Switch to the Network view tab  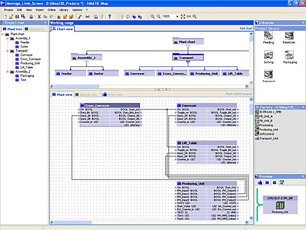click(86, 95)
